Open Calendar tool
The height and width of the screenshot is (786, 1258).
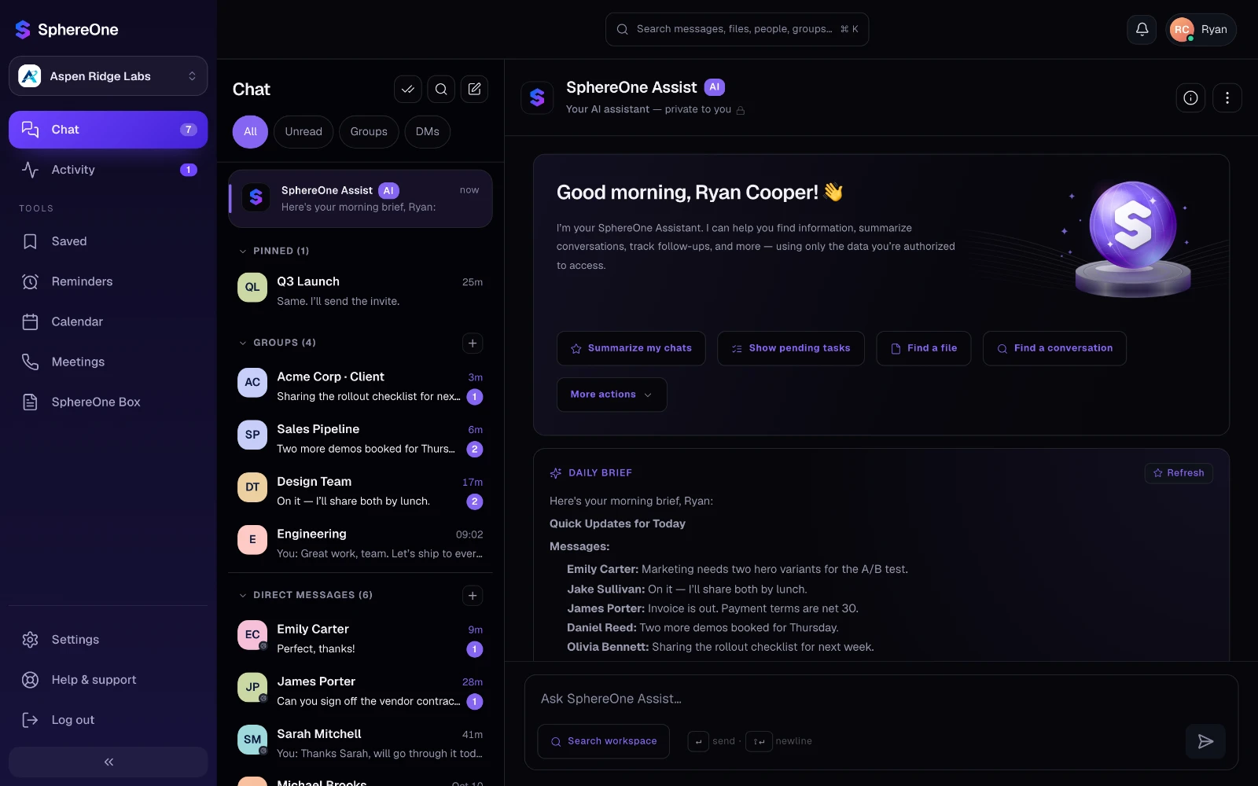(109, 321)
